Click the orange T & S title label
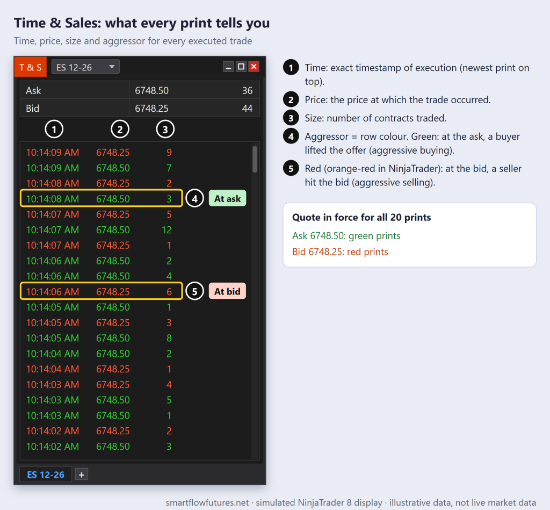Screen dimensions: 550x510 [x=30, y=67]
